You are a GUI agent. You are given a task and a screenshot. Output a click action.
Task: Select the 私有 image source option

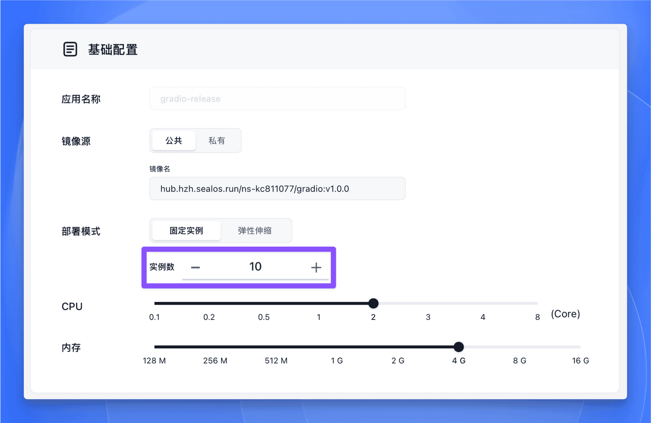point(217,141)
